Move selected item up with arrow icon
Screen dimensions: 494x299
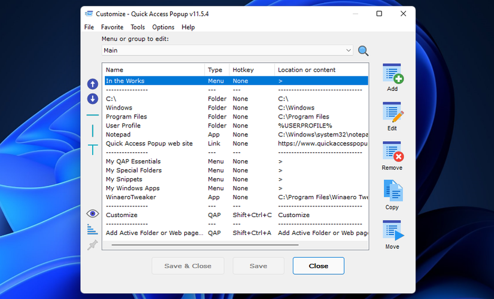coord(93,84)
